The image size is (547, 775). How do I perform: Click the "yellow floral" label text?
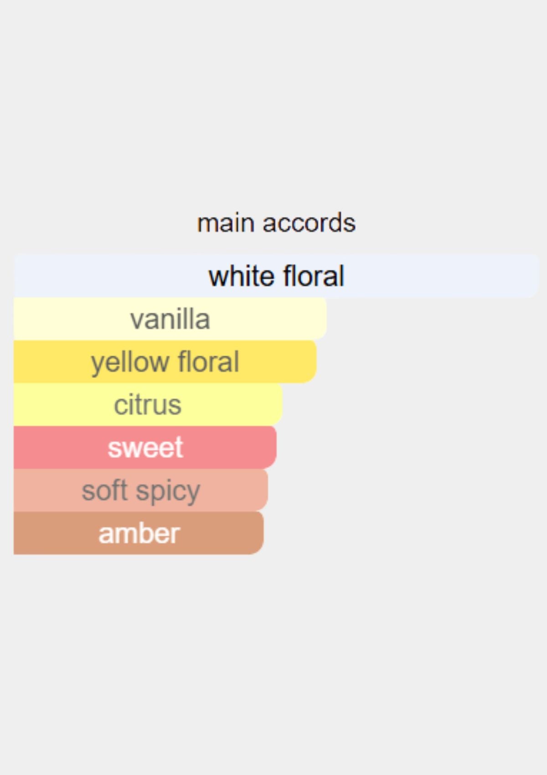coord(165,362)
